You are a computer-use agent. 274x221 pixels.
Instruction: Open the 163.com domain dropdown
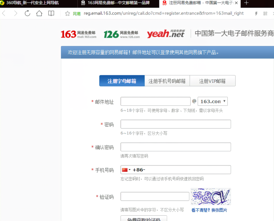213,101
